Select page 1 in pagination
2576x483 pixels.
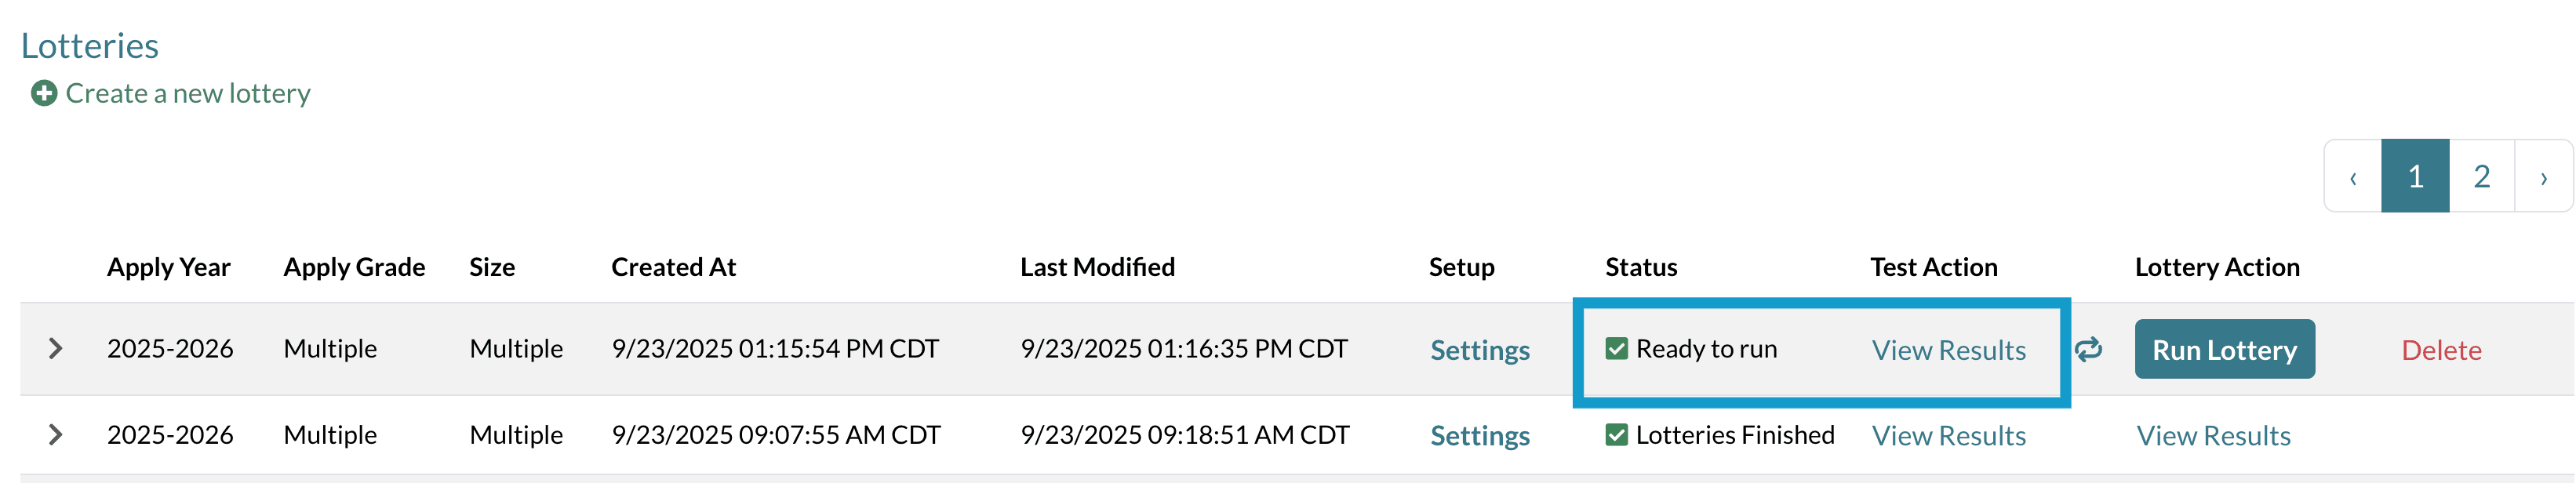click(x=2415, y=177)
